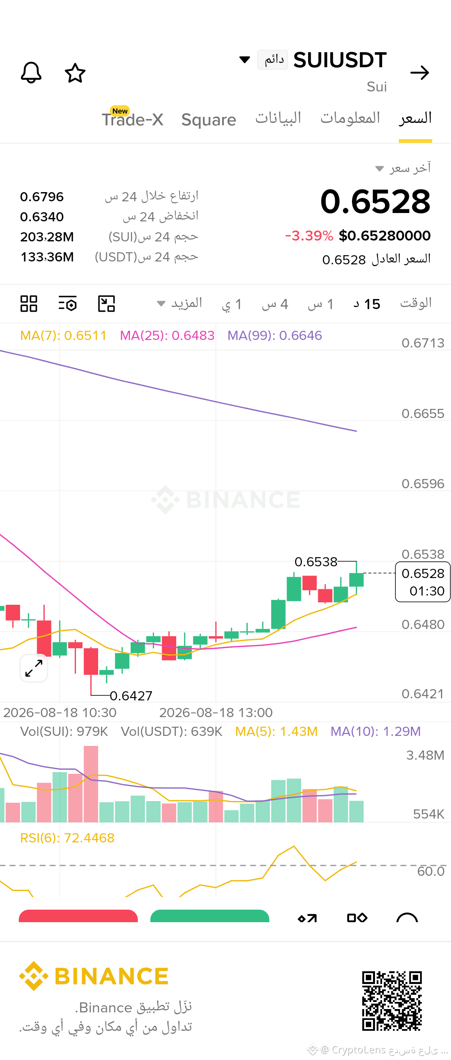Select the 15 د timeframe

(x=367, y=304)
